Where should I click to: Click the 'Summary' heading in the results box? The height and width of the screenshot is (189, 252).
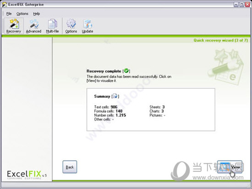tap(102, 96)
